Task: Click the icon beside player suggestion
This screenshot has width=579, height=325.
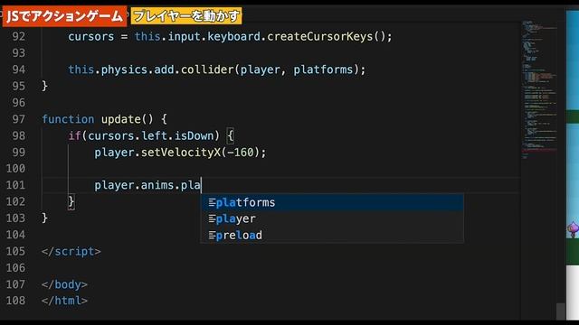Action: [212, 218]
